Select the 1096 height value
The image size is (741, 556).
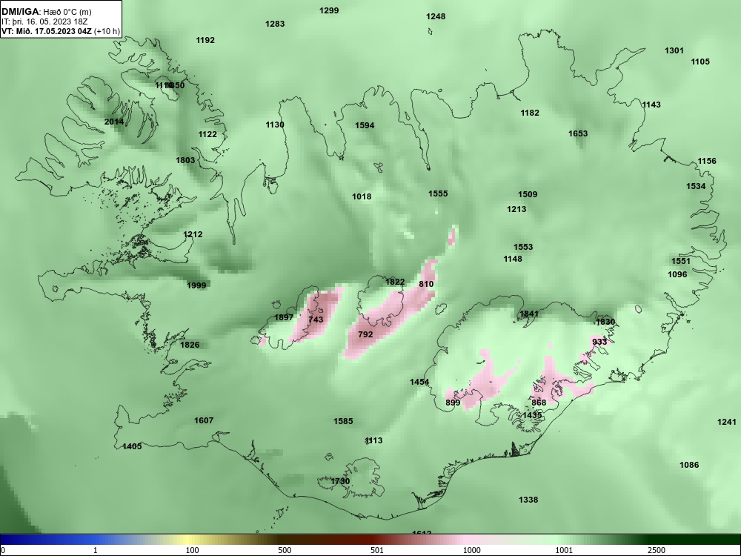coord(677,274)
